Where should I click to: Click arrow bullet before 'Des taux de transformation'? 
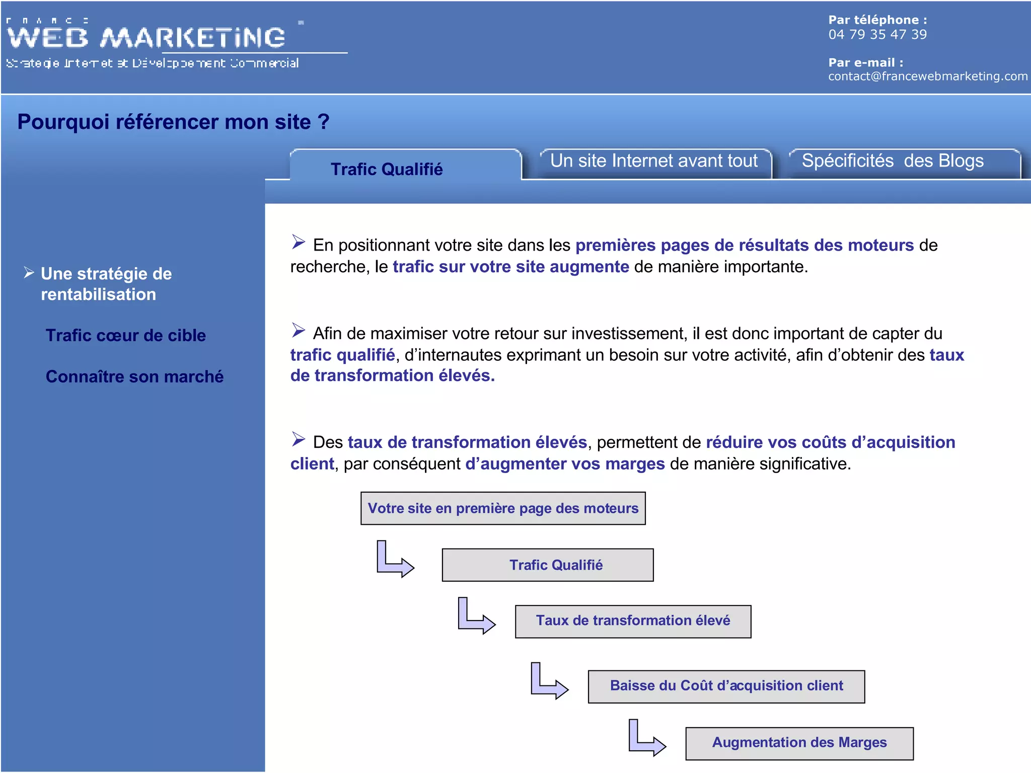(299, 439)
